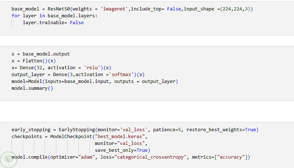Screen dimensions: 294x168
Task: Click the 'softmax' activation string
Action: pos(123,75)
